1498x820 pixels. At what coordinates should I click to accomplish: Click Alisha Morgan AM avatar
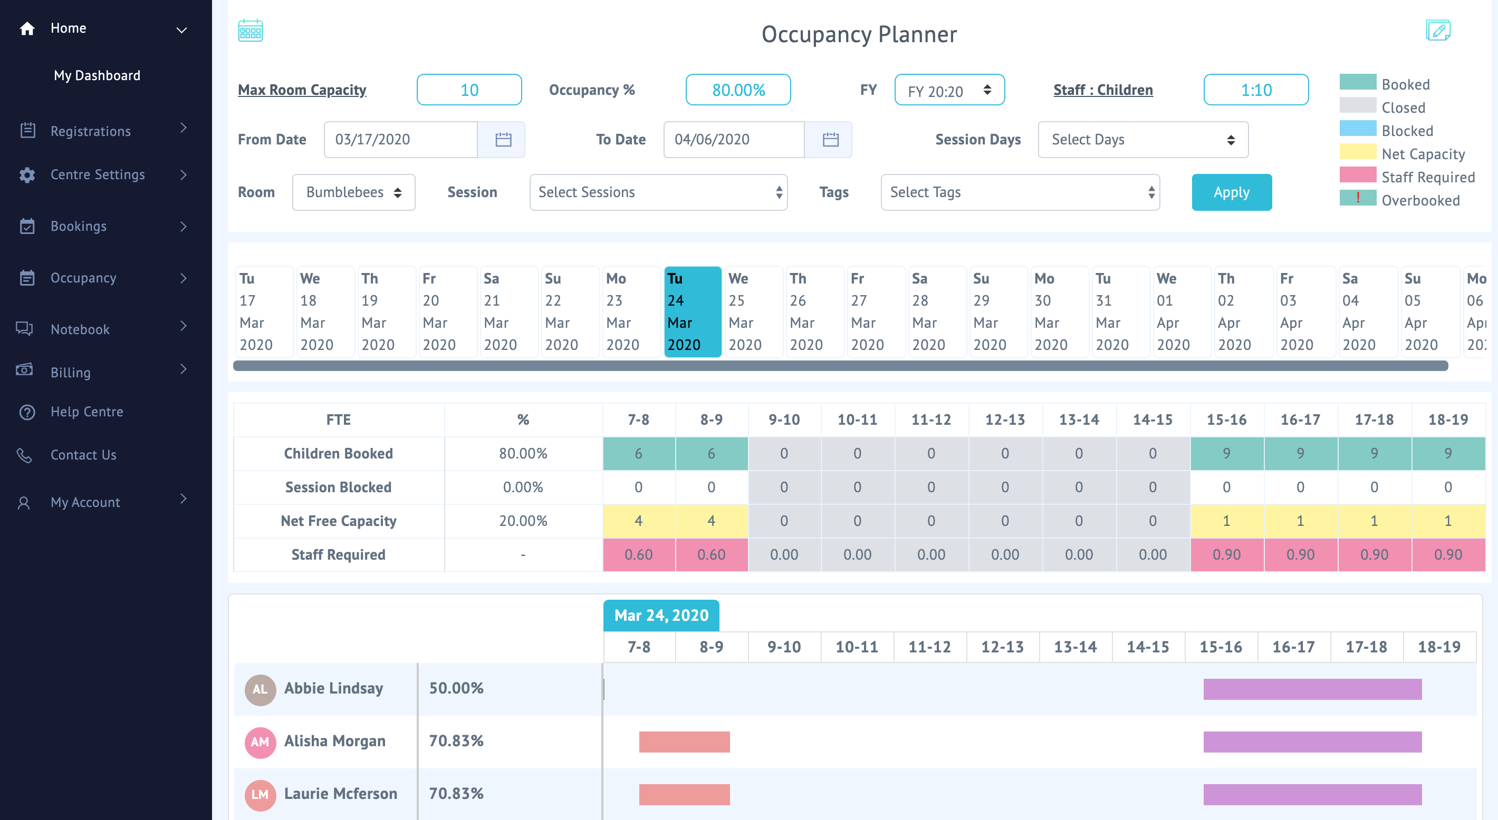[x=260, y=742]
